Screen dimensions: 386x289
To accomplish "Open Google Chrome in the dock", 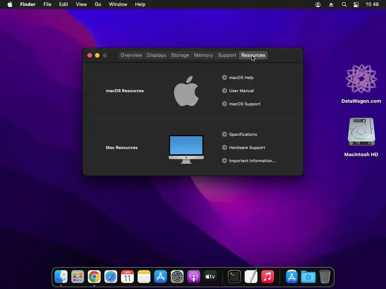I will click(94, 277).
